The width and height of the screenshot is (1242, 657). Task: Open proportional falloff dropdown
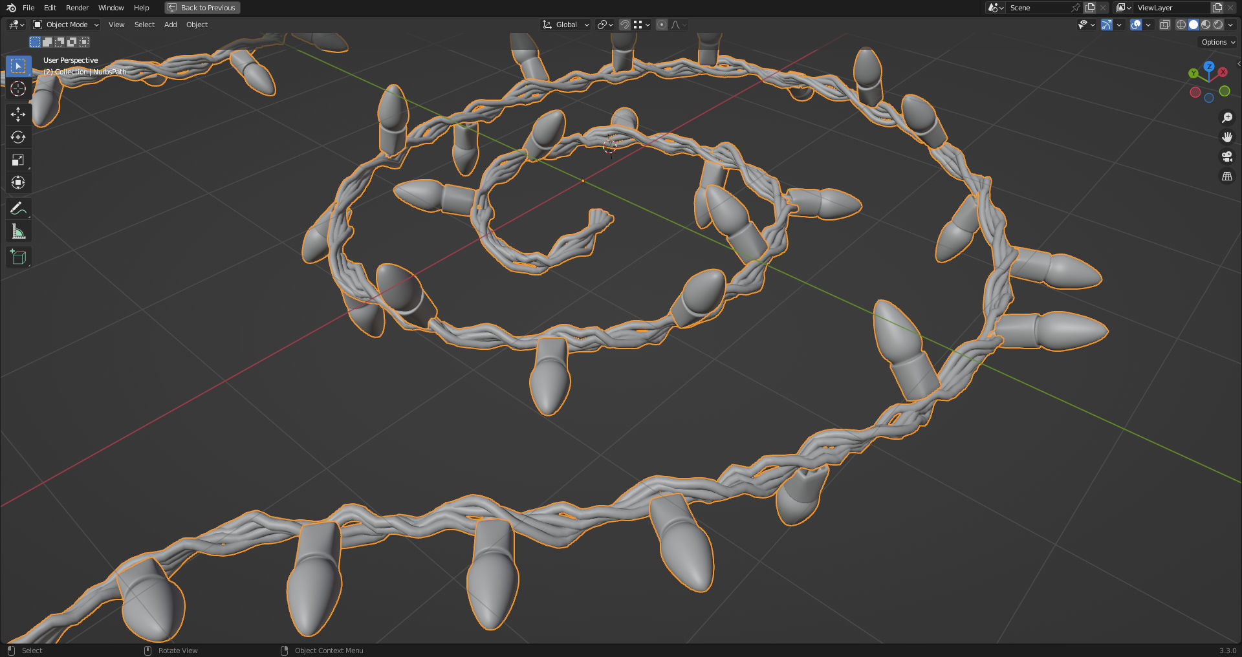[678, 25]
